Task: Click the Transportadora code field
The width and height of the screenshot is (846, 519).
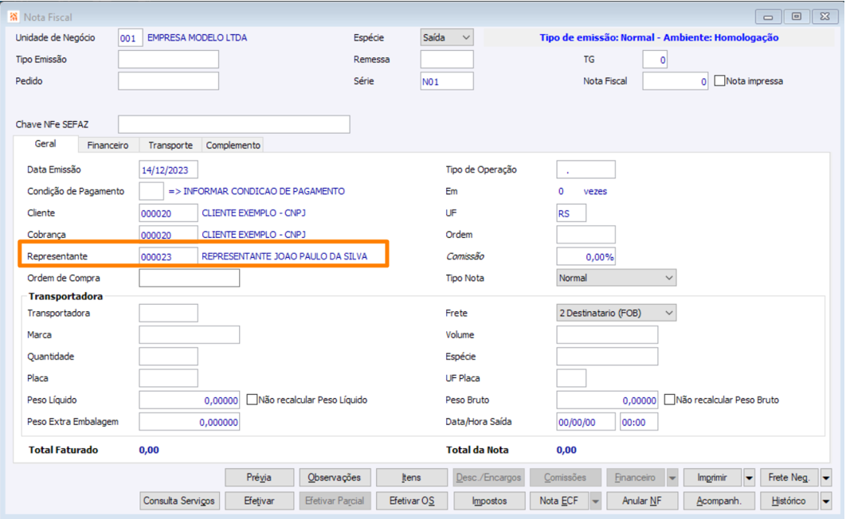Action: [168, 313]
